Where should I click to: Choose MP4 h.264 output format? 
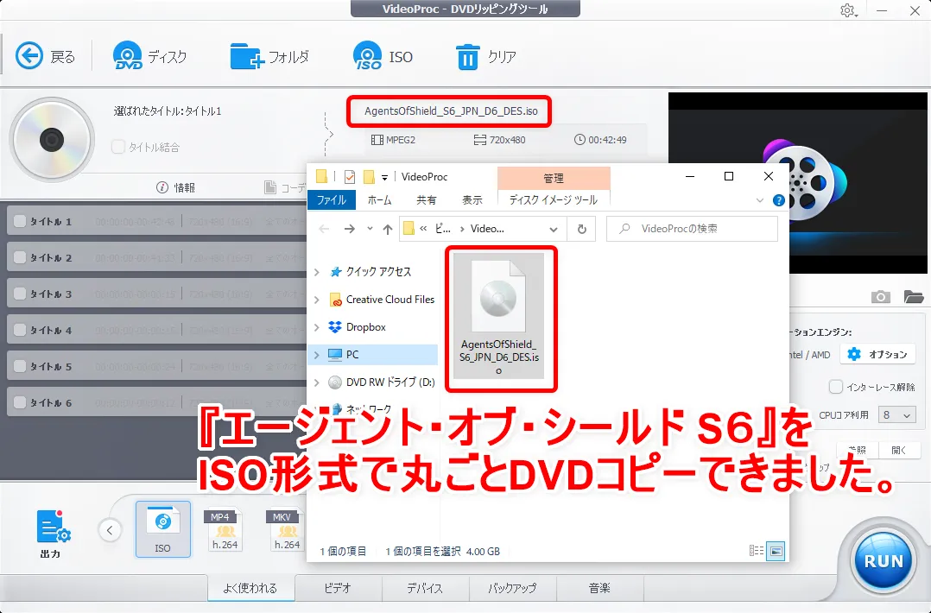225,530
